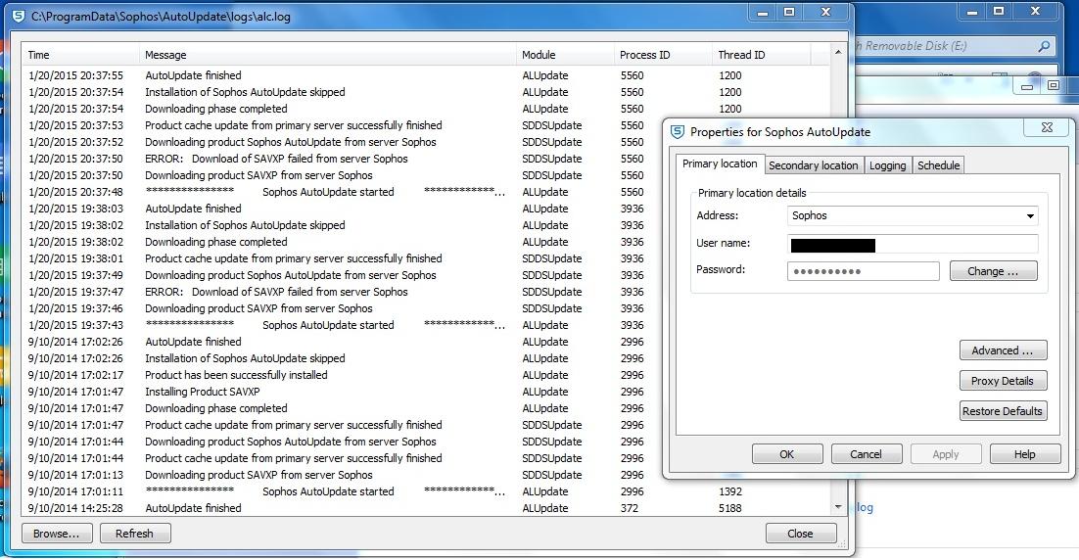Select the 20:37:54 Installation of Sophos AutoUpdate skipped row
1079x560 pixels.
426,92
